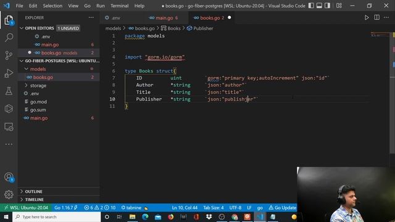The width and height of the screenshot is (395, 222).
Task: Expand the TIMELINE section
Action: [22, 200]
